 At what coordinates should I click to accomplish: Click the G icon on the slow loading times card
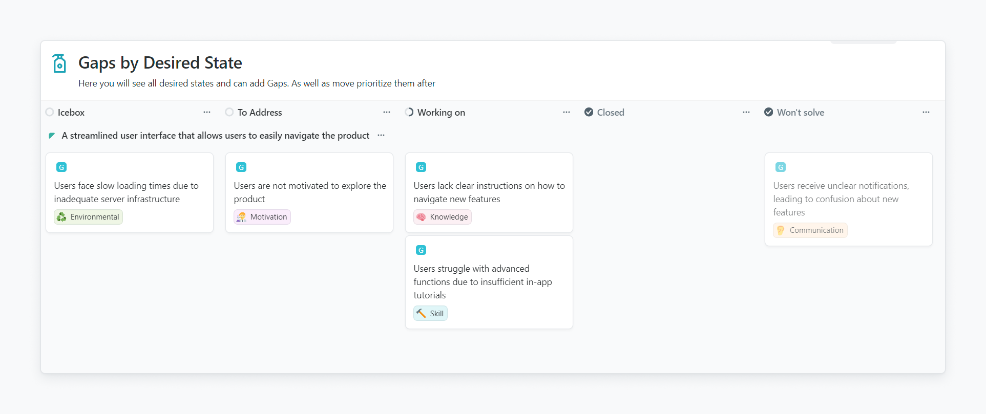[x=61, y=167]
